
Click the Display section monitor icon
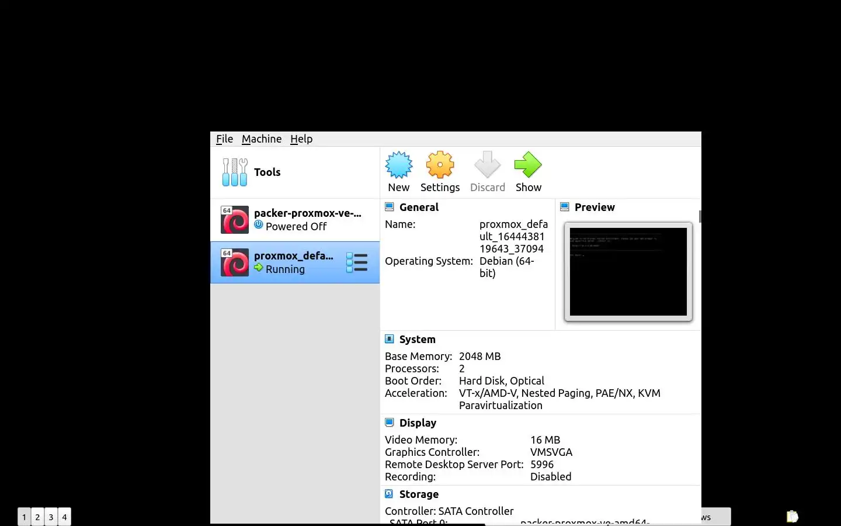tap(390, 423)
